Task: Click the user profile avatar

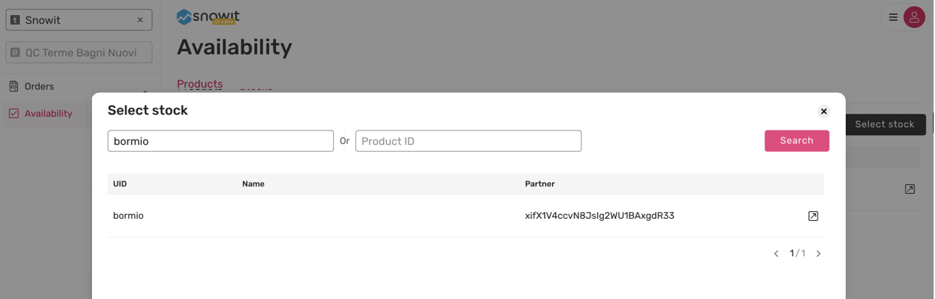Action: pyautogui.click(x=914, y=18)
